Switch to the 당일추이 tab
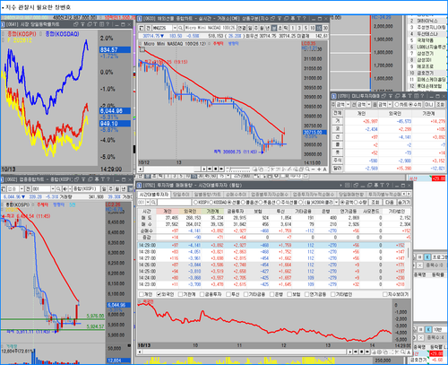Screen dimensions: 448x365 tap(181, 195)
